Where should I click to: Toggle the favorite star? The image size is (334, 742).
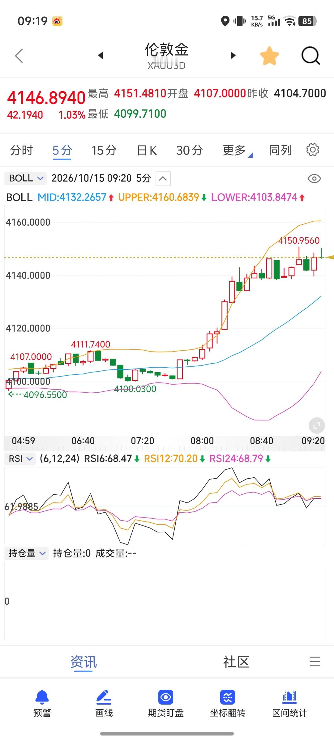point(269,56)
